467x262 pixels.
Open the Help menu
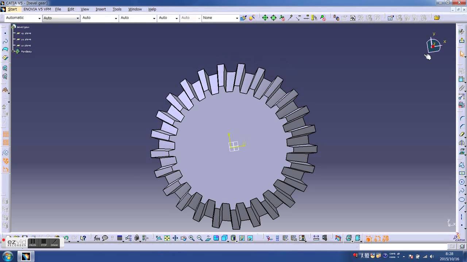pos(152,9)
